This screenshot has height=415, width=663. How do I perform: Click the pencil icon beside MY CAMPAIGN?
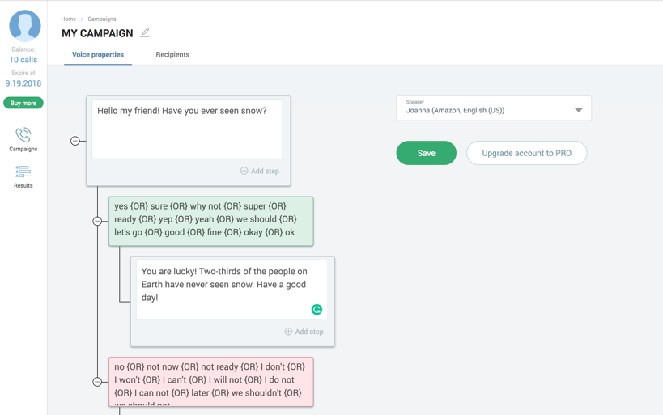pyautogui.click(x=145, y=32)
